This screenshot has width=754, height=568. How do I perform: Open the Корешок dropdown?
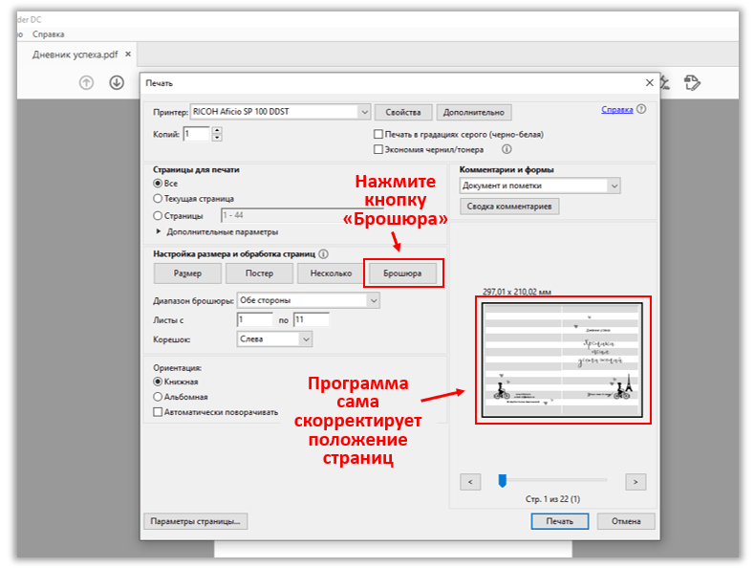pyautogui.click(x=274, y=339)
